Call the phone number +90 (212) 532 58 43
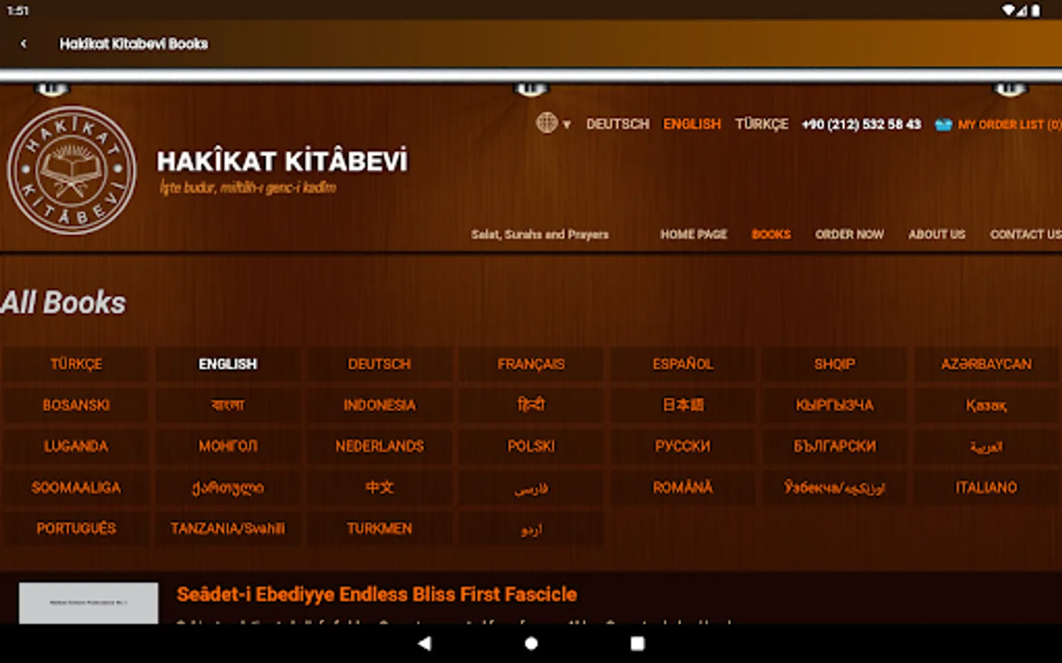This screenshot has width=1062, height=663. [x=861, y=124]
